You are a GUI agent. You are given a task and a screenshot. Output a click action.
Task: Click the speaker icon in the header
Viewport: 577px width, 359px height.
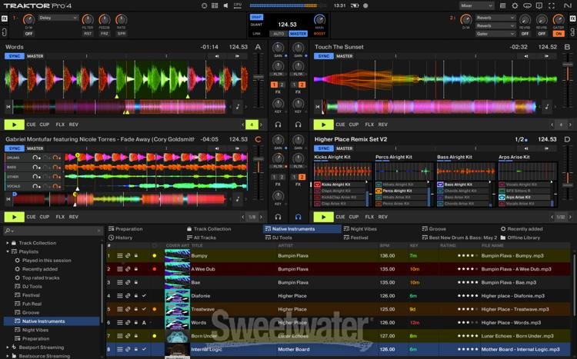(225, 5)
